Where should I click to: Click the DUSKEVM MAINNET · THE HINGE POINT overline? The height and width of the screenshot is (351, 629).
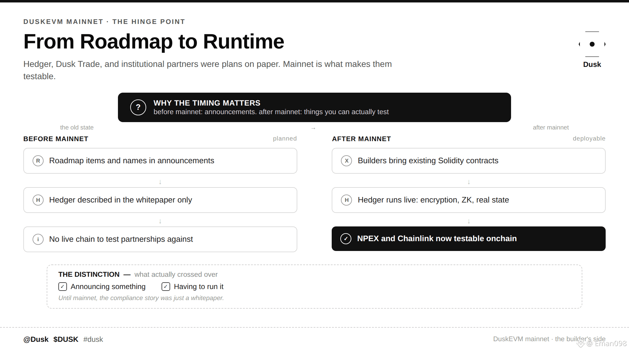pyautogui.click(x=104, y=22)
